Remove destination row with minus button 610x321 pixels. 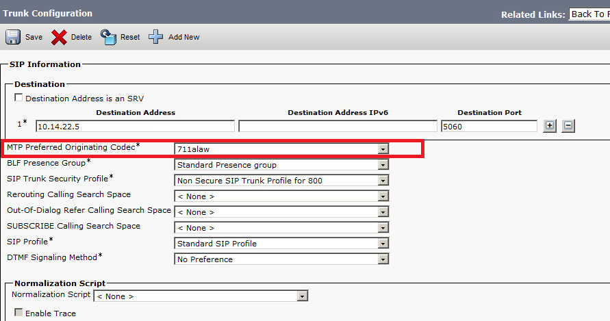[x=568, y=126]
